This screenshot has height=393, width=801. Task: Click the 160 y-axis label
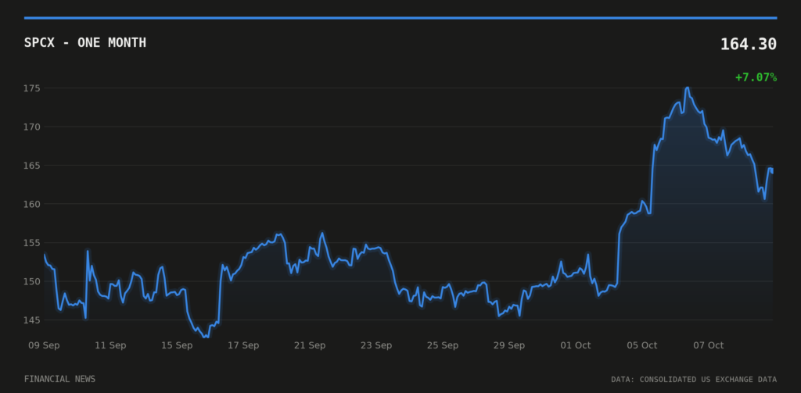pos(31,204)
